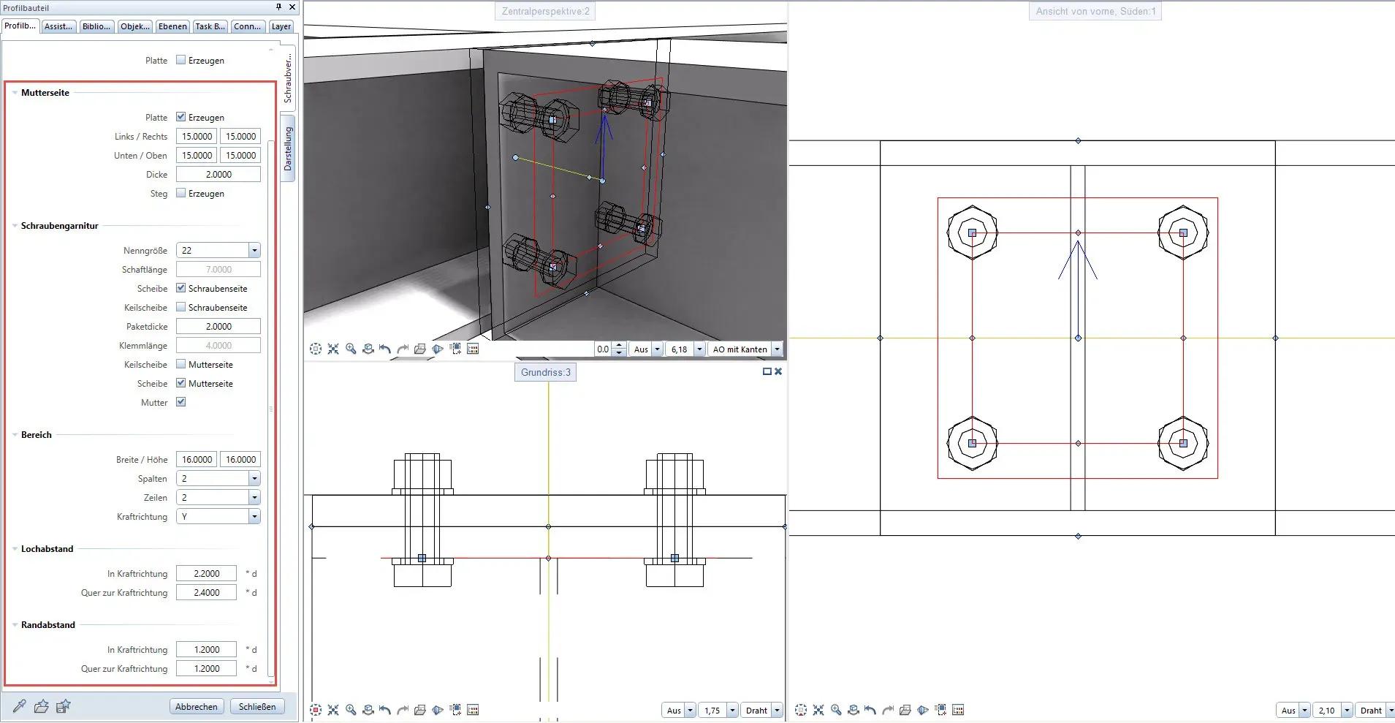Redo action in Zentralperspektive viewport
Screen dimensions: 1395x723
click(403, 349)
